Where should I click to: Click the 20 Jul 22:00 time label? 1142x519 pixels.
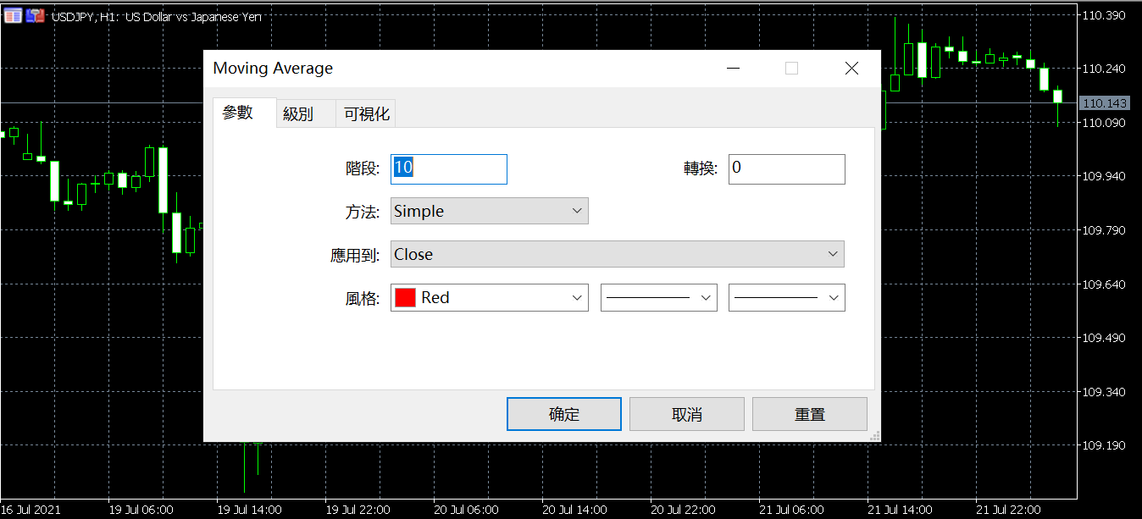682,510
